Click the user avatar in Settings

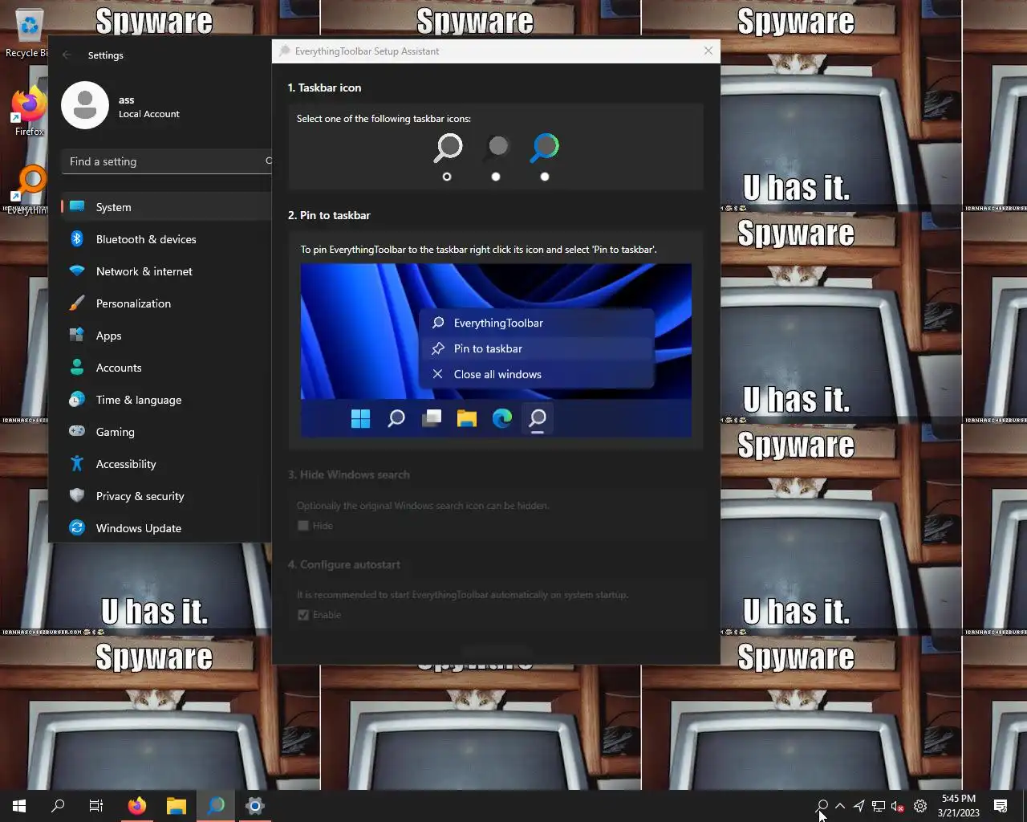85,105
